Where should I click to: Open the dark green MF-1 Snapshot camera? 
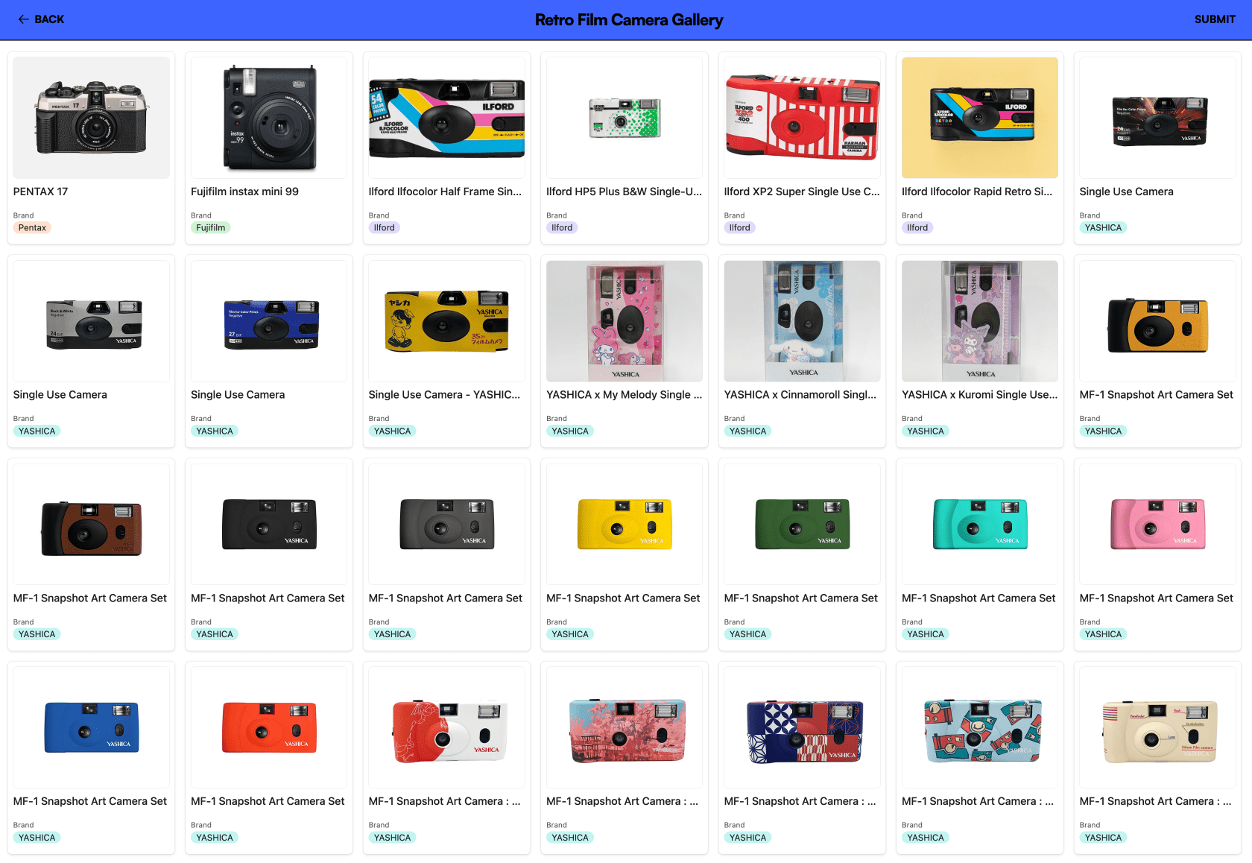pyautogui.click(x=803, y=525)
